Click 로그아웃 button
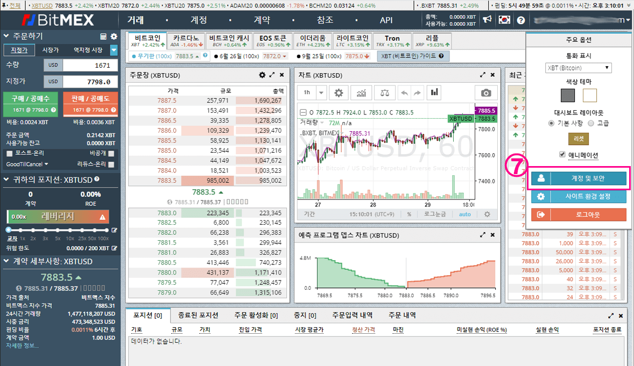 [579, 214]
